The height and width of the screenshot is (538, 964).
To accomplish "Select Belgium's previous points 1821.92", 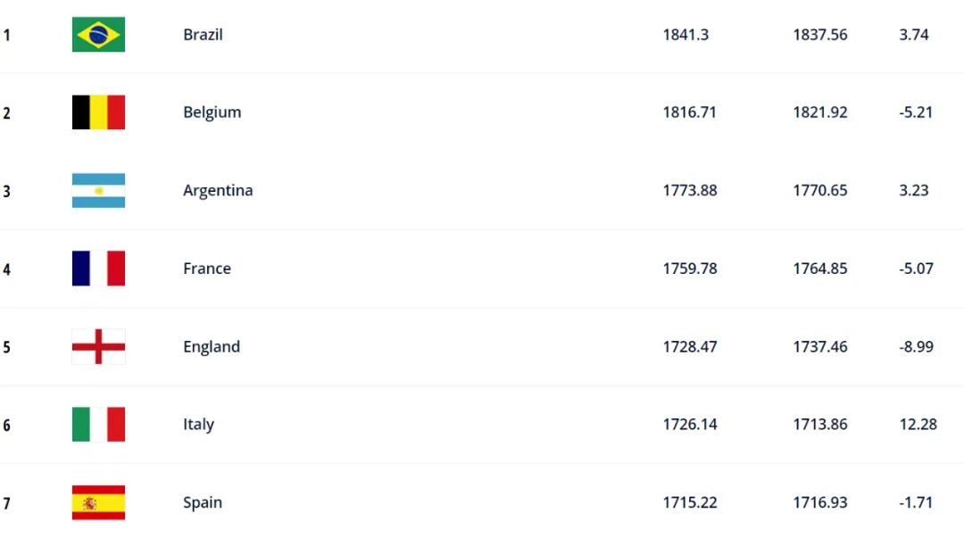I will (820, 112).
